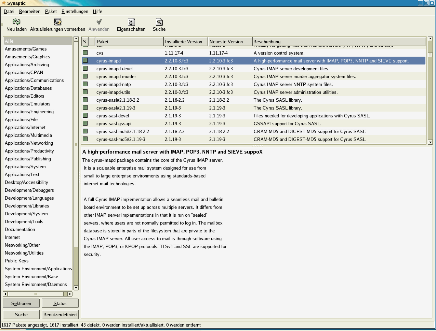This screenshot has width=436, height=331.
Task: Click package list scrollbar up arrow
Action: click(x=430, y=39)
